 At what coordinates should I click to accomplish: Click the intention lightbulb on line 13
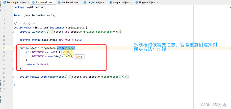(x=16, y=47)
